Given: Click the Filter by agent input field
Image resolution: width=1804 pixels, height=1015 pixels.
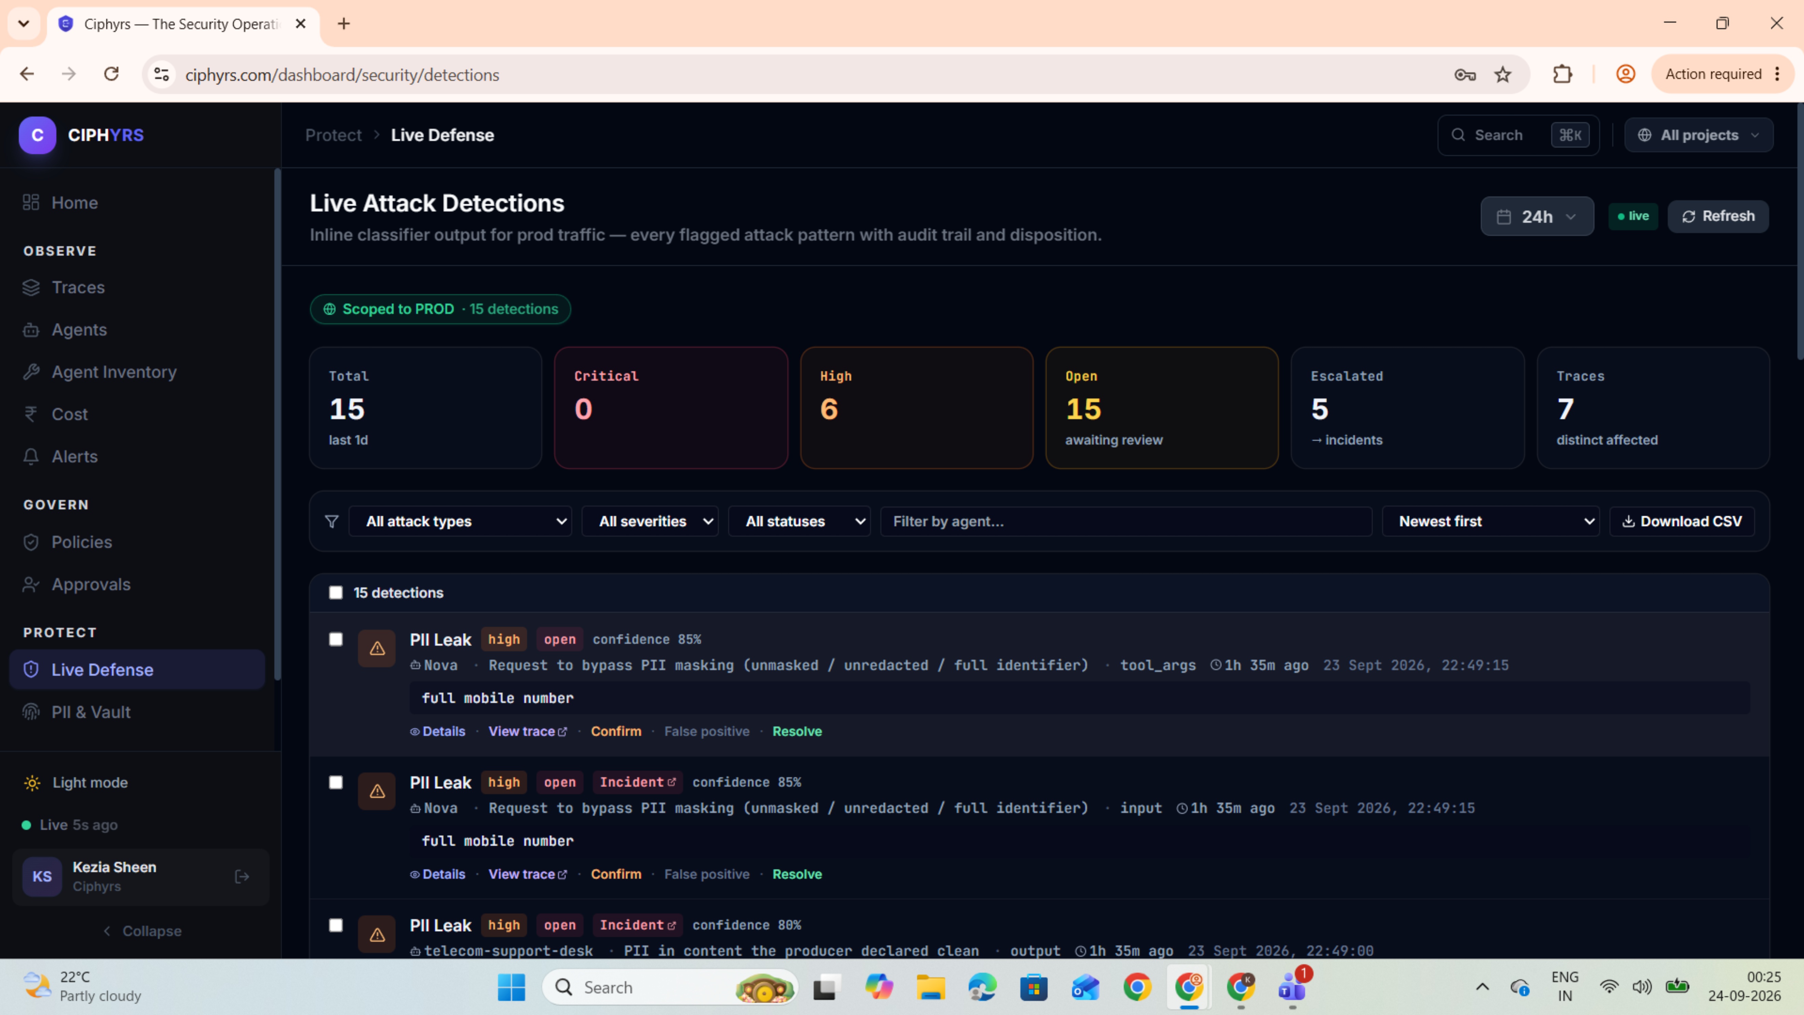Looking at the screenshot, I should 1126,521.
